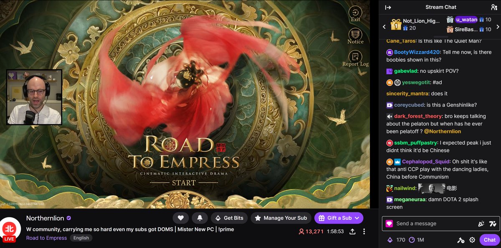Click the badge beside meganeuraa
Viewport: 501px width, 248px height.
coord(390,200)
